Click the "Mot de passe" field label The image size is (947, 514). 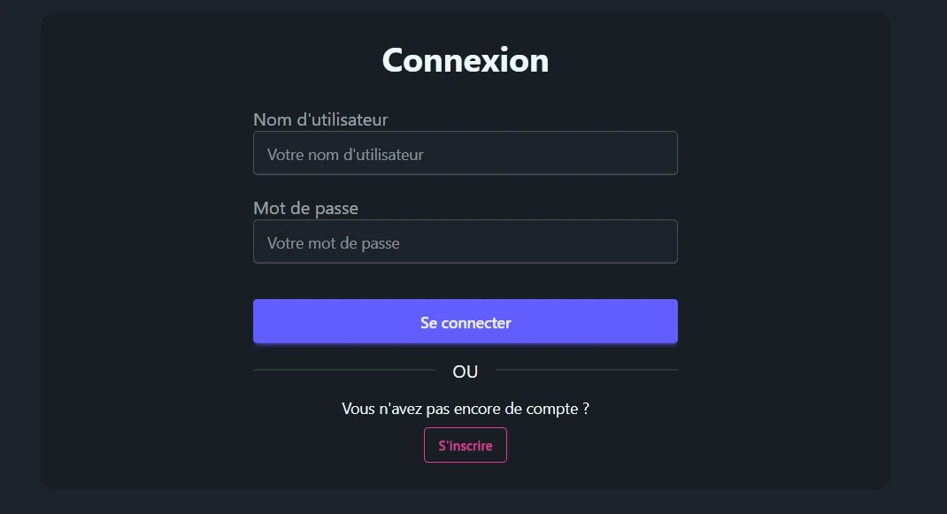pyautogui.click(x=305, y=209)
